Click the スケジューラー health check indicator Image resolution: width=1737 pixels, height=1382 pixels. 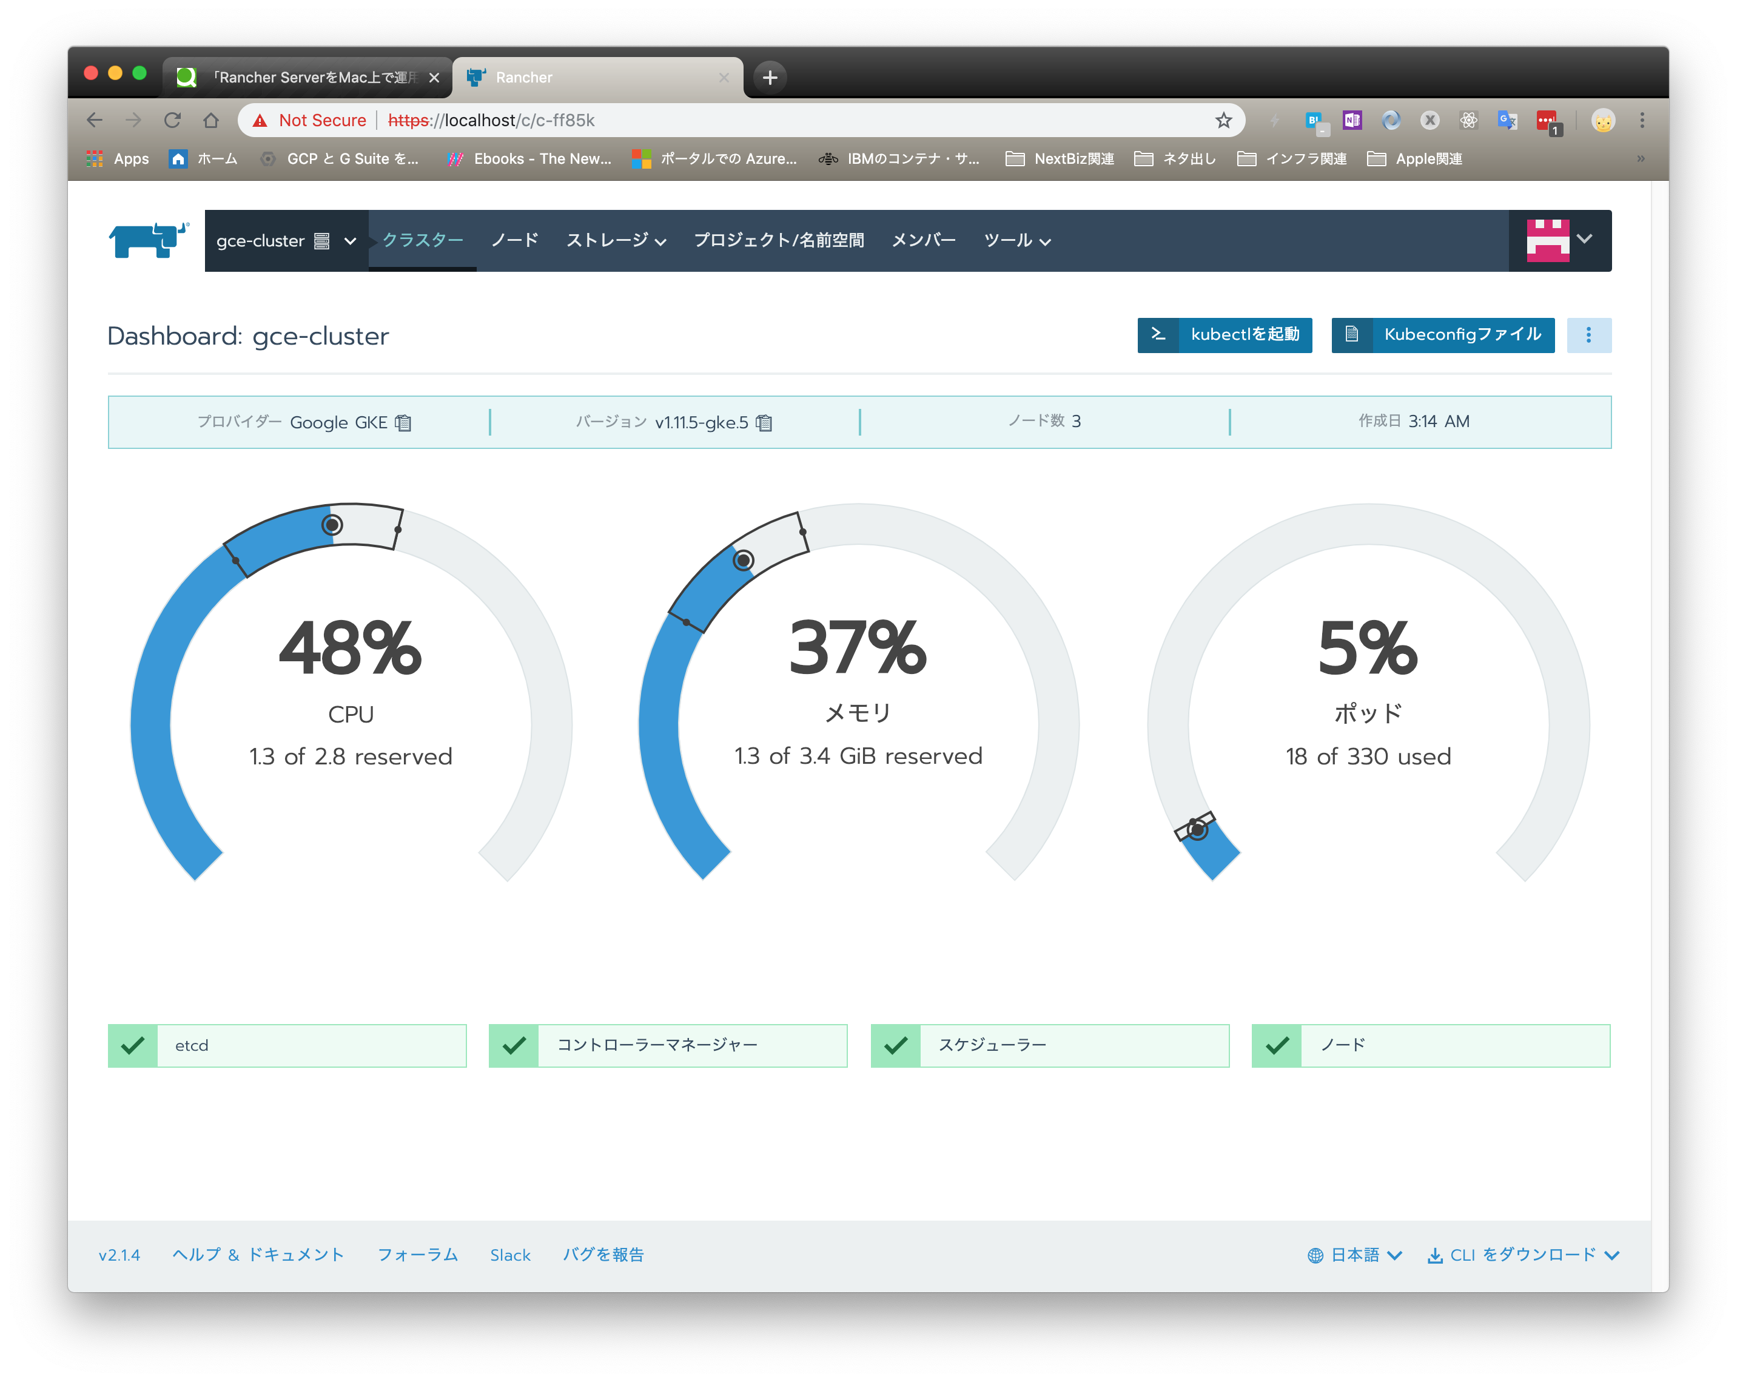[895, 1045]
